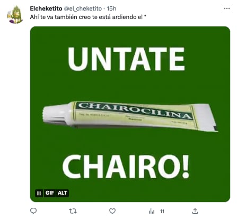Like the tweet with heart icon

[x=112, y=211]
